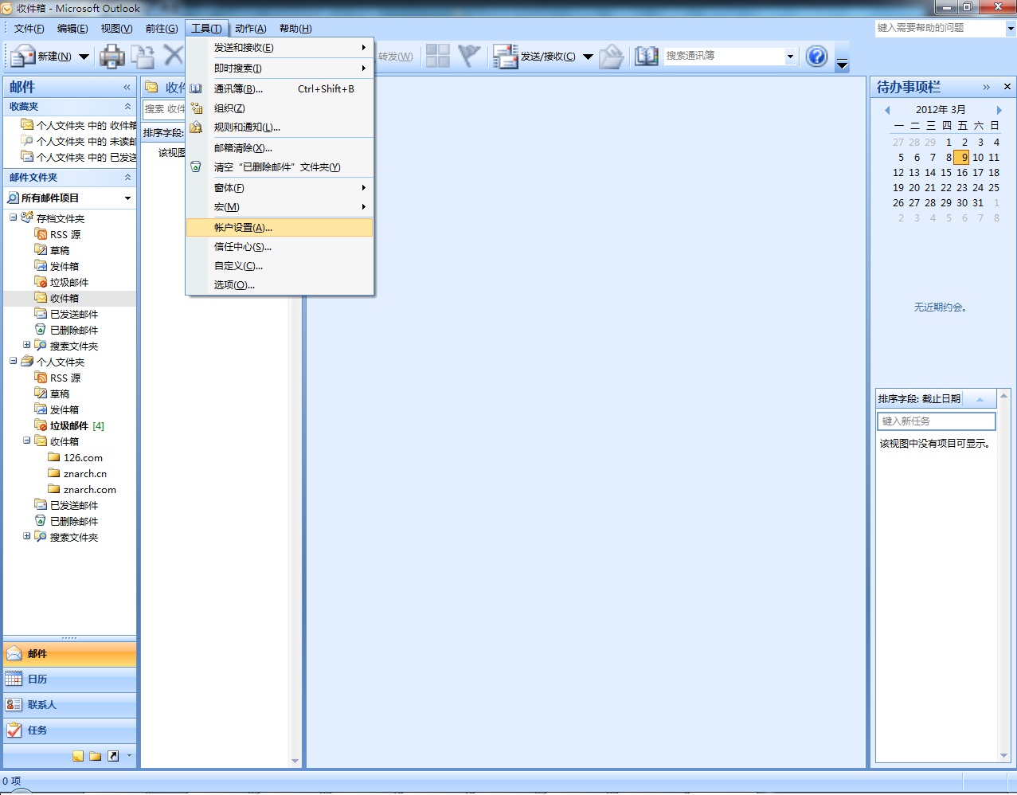The height and width of the screenshot is (795, 1017).
Task: Open the 动作 menu
Action: click(x=251, y=29)
